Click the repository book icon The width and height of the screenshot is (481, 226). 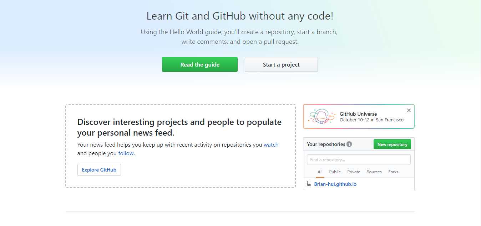(309, 184)
